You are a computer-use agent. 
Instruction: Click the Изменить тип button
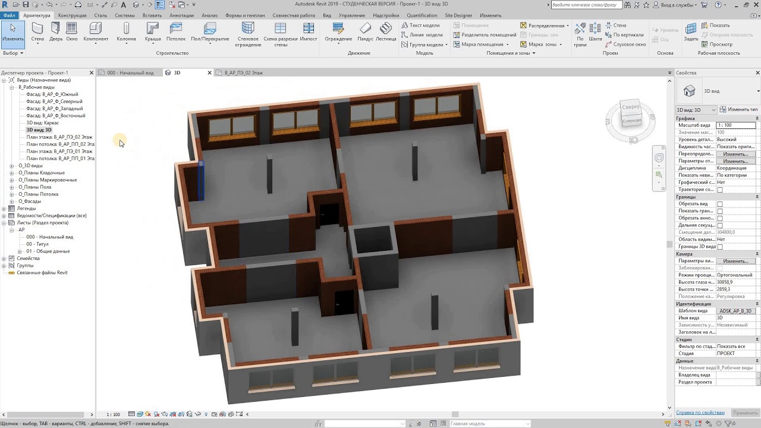[739, 110]
